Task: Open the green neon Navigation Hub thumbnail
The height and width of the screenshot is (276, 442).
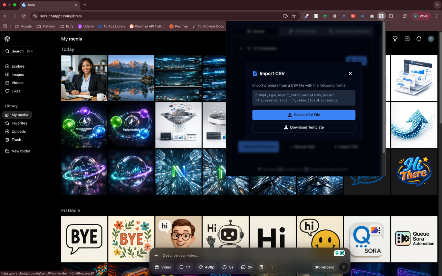Action: [84, 125]
